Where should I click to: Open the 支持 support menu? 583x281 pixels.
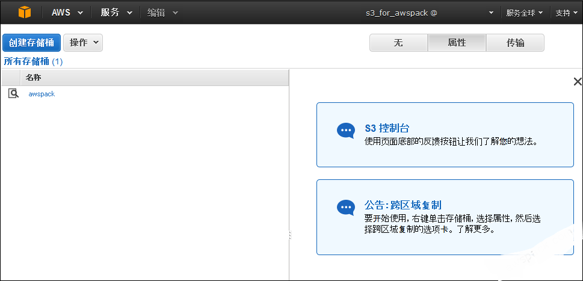tap(567, 13)
